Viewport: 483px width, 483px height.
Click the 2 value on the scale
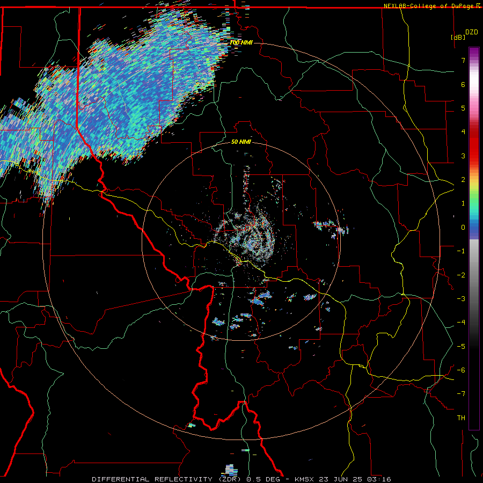click(x=463, y=180)
